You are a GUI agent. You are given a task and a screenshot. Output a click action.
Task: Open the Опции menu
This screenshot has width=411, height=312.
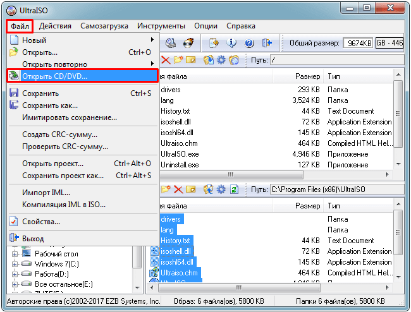(205, 26)
